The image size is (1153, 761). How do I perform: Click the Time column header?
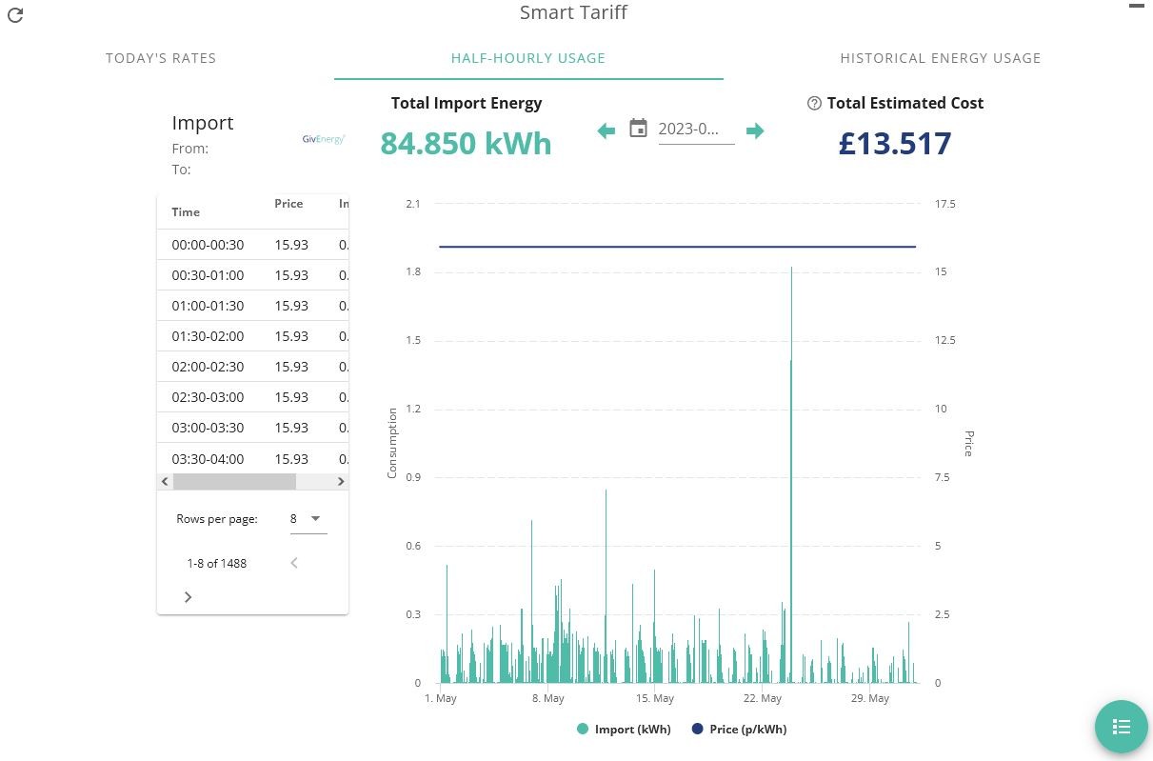tap(186, 212)
